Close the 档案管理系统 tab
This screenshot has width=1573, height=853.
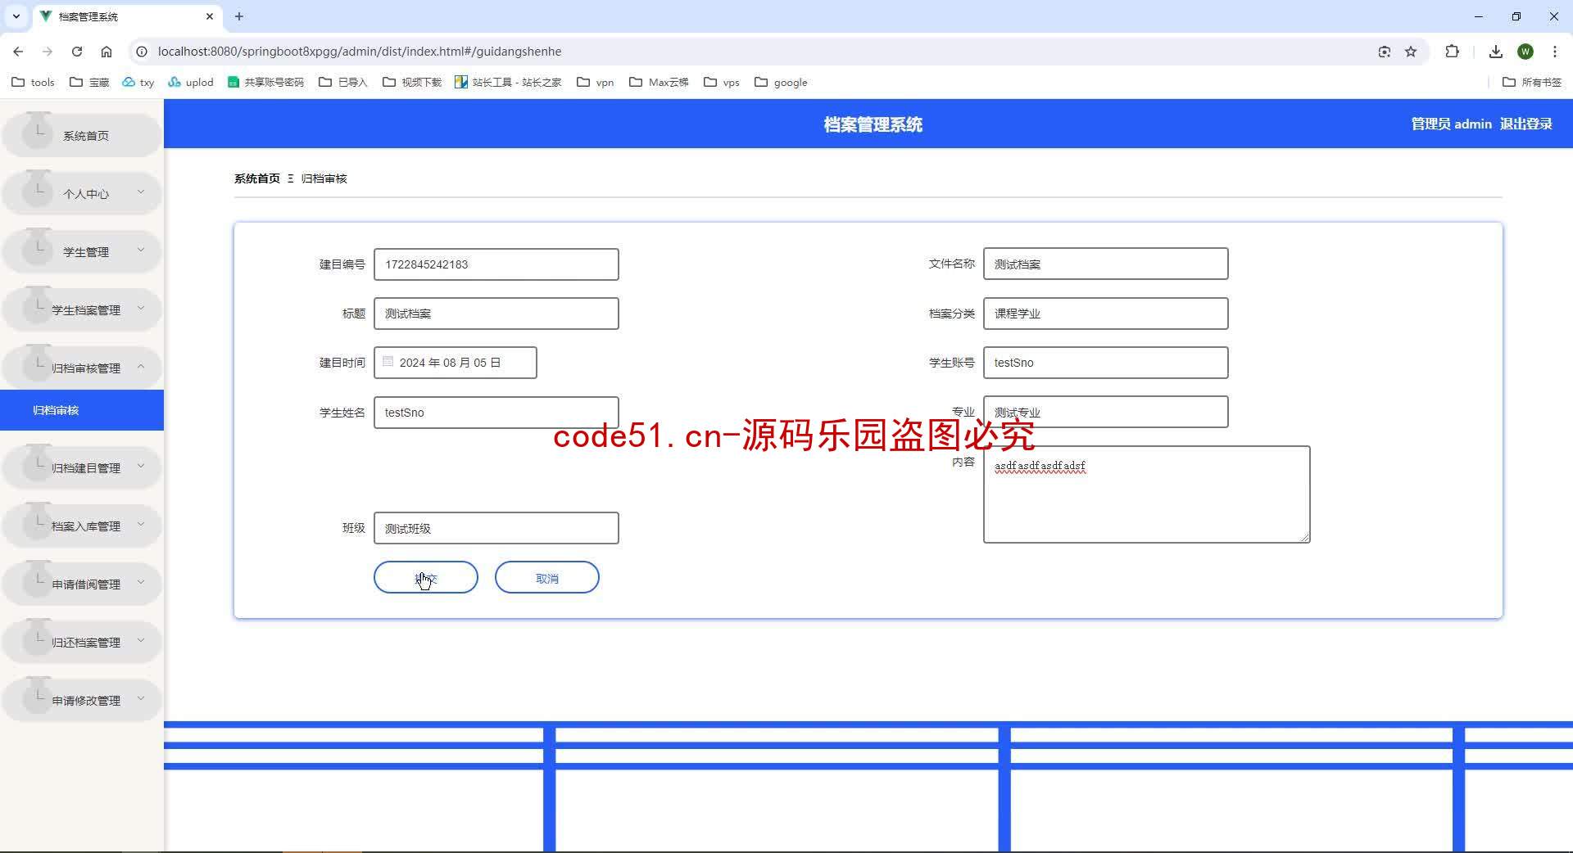coord(210,16)
